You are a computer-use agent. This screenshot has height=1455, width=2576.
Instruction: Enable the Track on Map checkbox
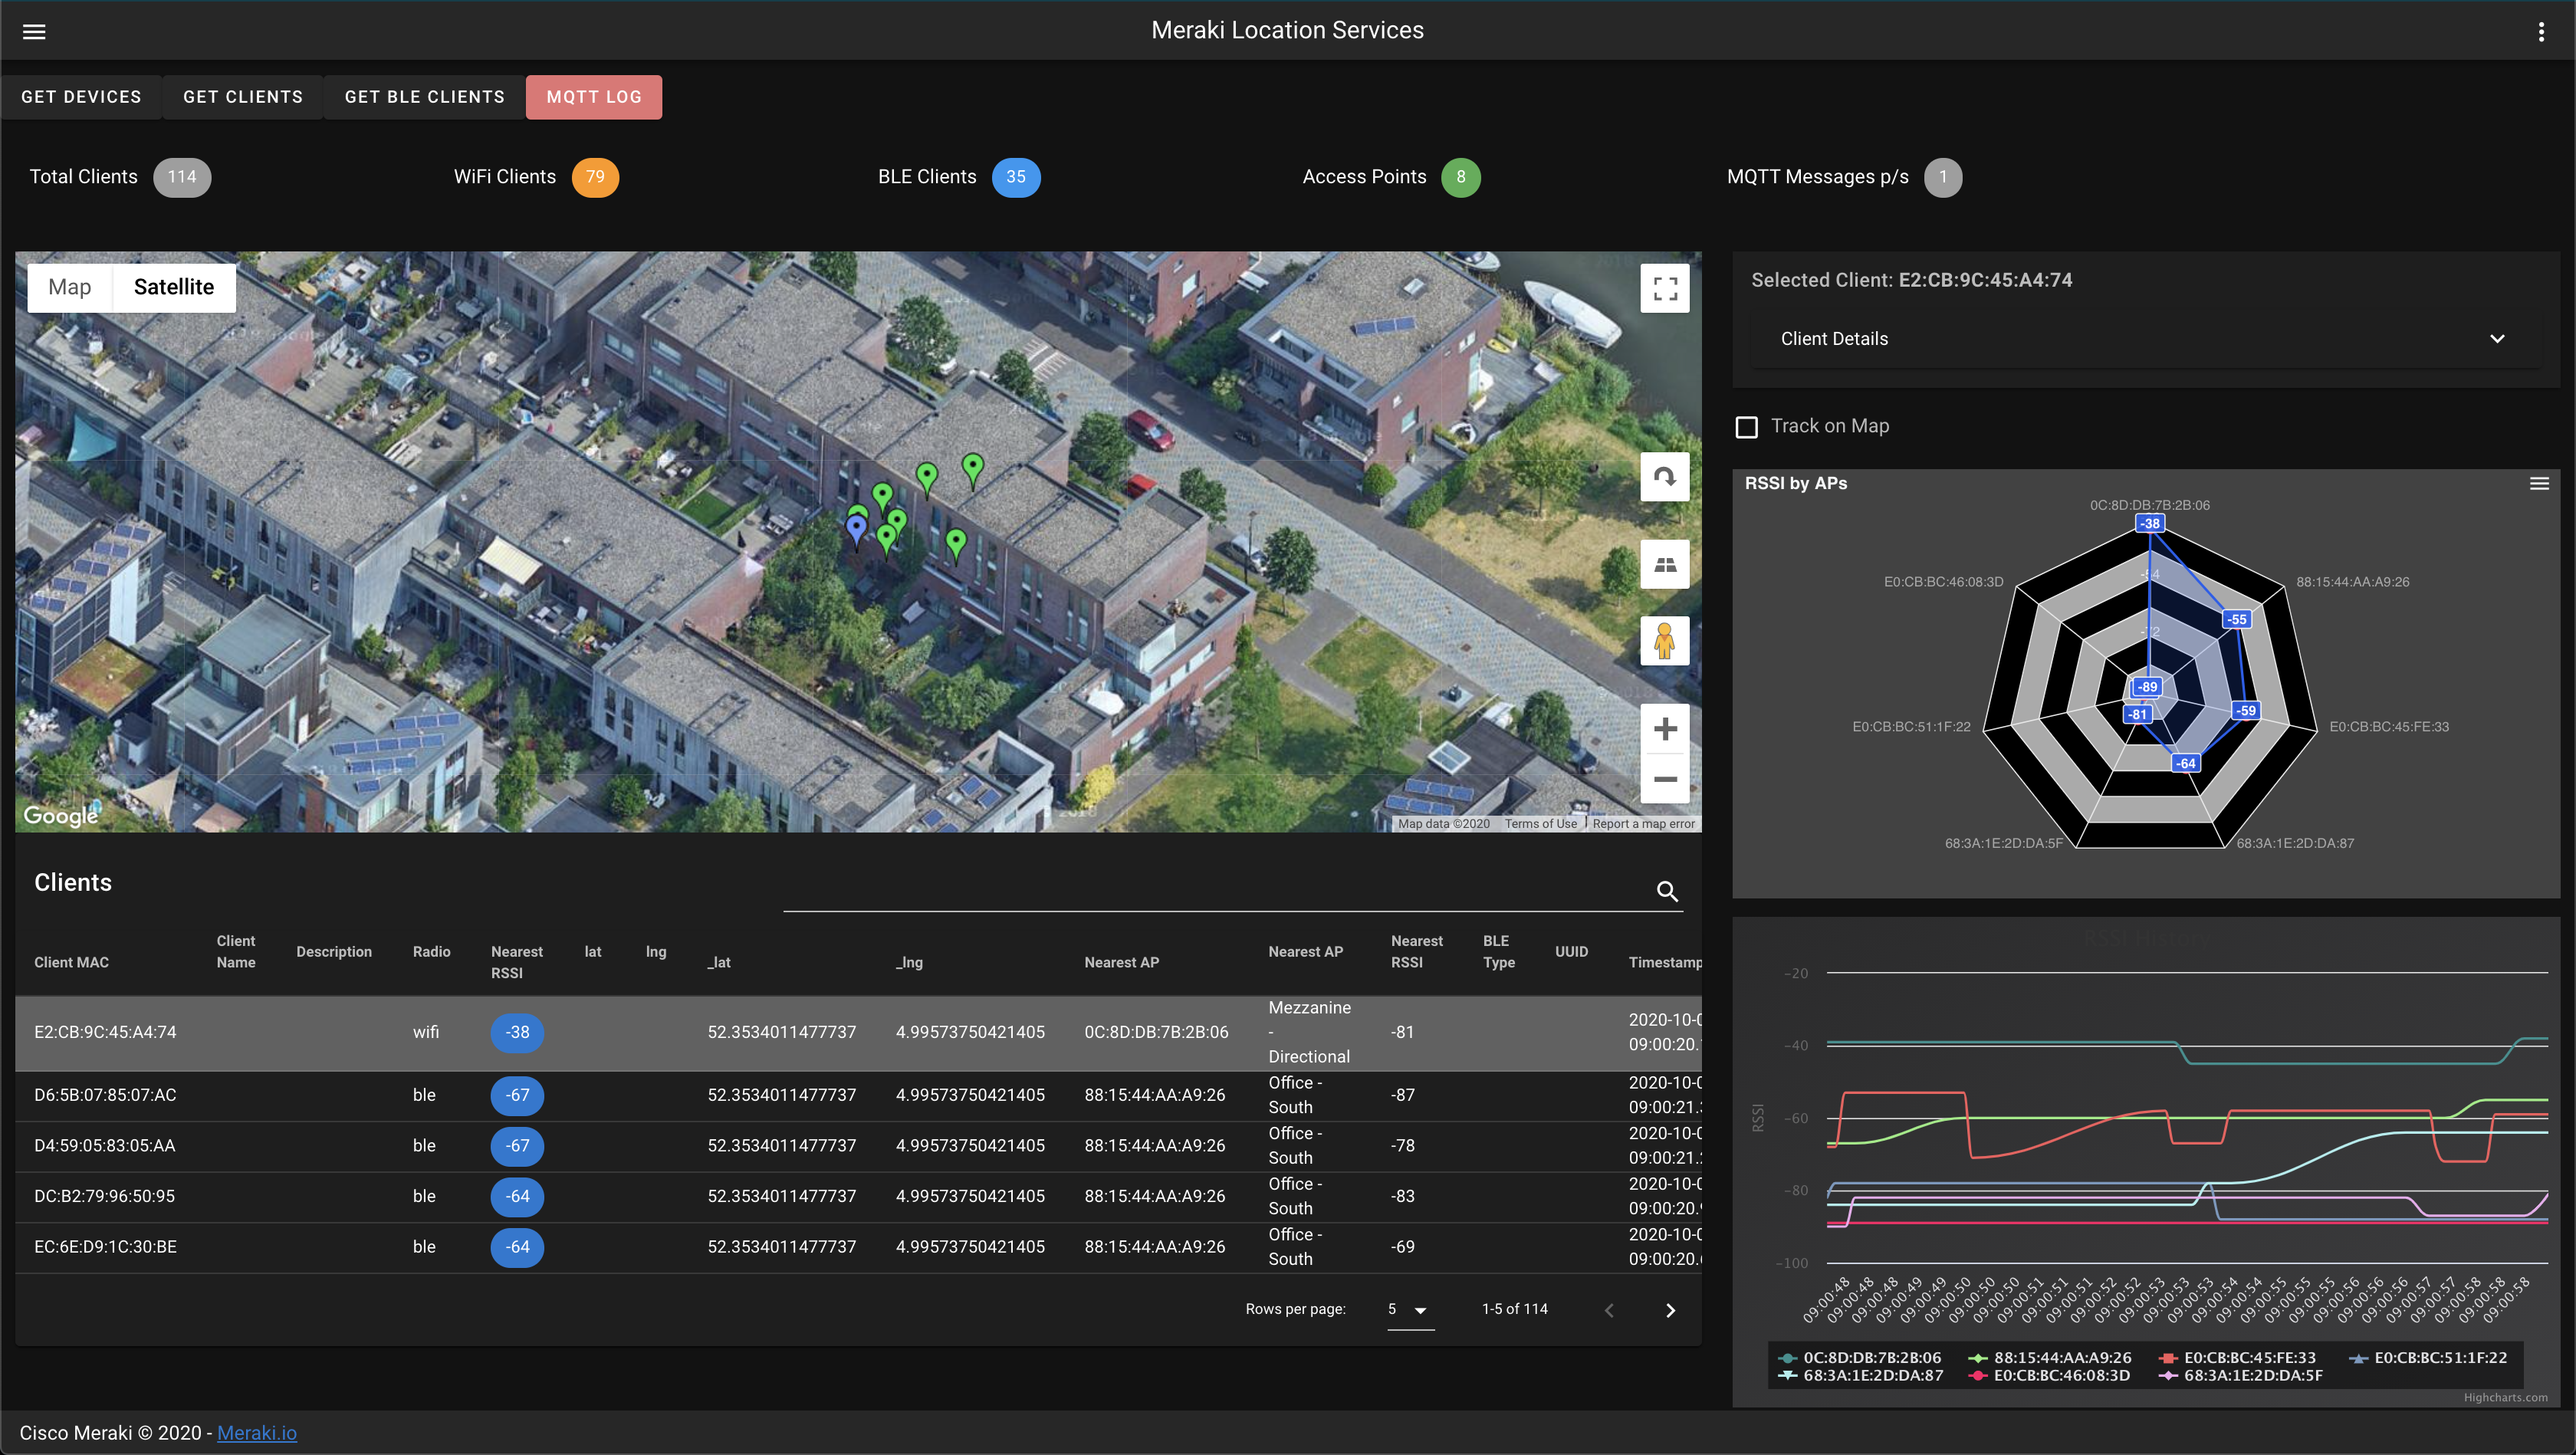tap(1747, 427)
